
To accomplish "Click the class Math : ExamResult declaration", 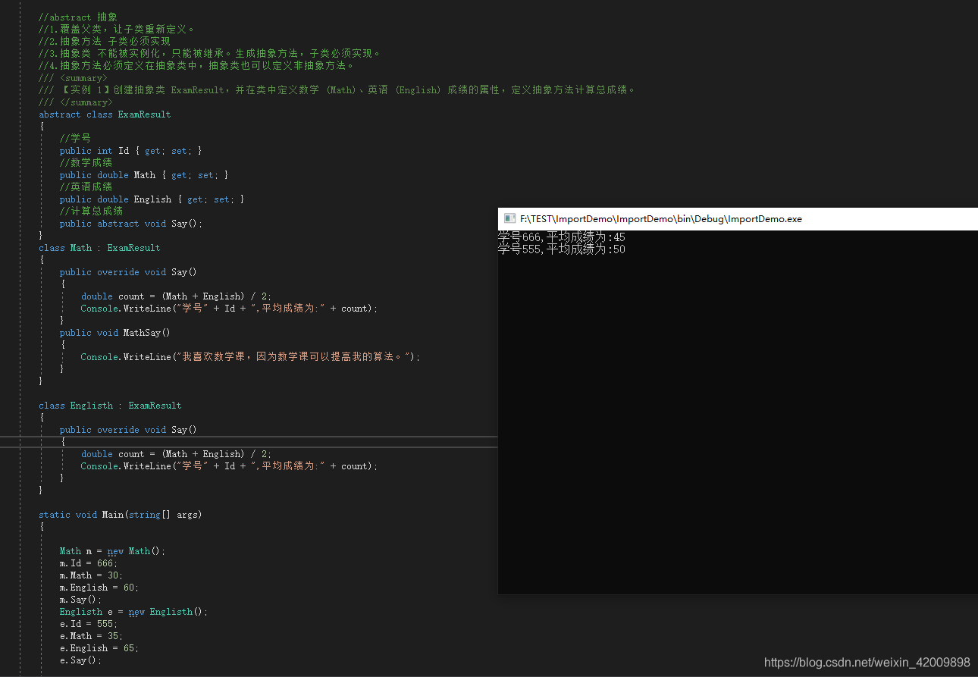I will 99,247.
